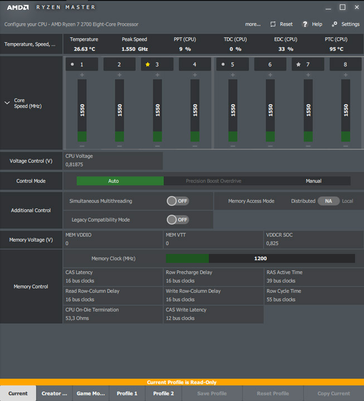
Task: Open Help via question mark icon
Action: (x=305, y=25)
